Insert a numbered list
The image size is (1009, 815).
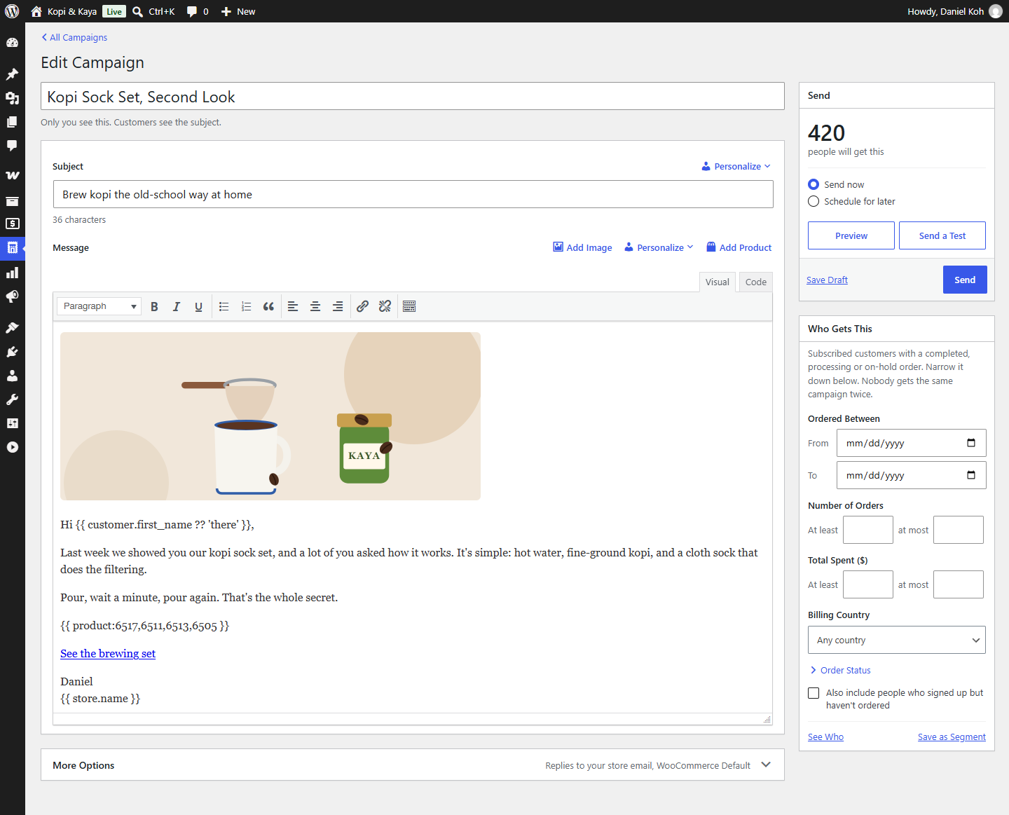[x=247, y=306]
